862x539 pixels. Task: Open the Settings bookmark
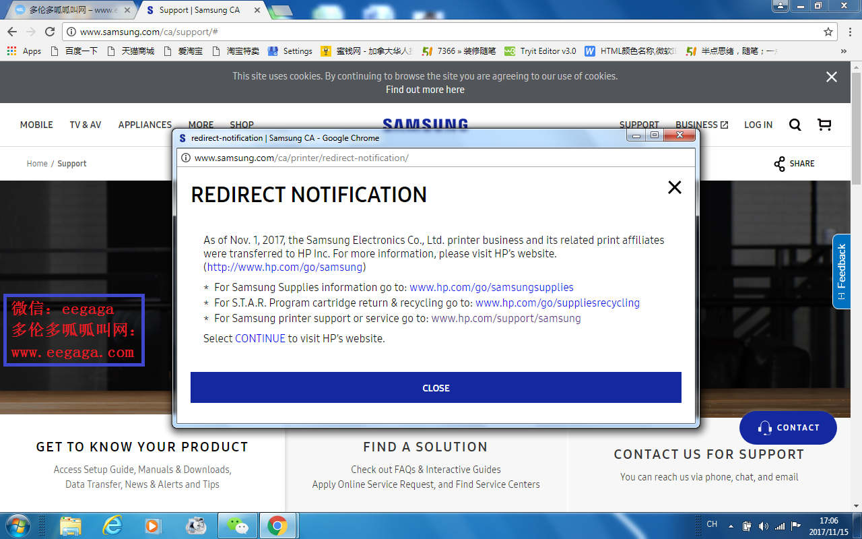(290, 51)
